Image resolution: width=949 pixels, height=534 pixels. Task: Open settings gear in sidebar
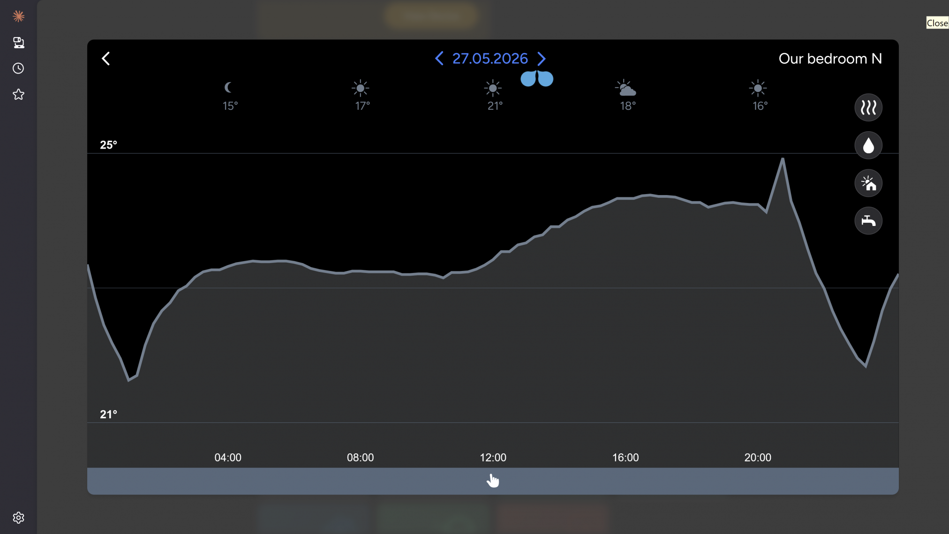18,518
